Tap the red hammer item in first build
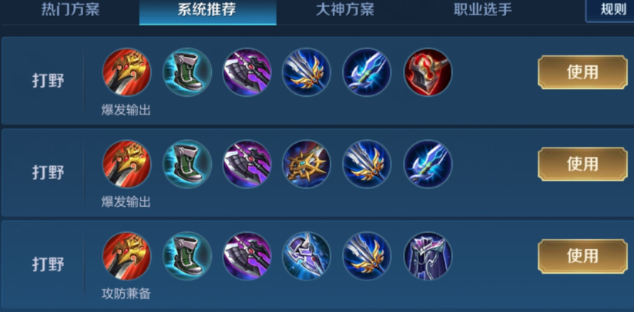Image resolution: width=634 pixels, height=312 pixels. coord(428,72)
